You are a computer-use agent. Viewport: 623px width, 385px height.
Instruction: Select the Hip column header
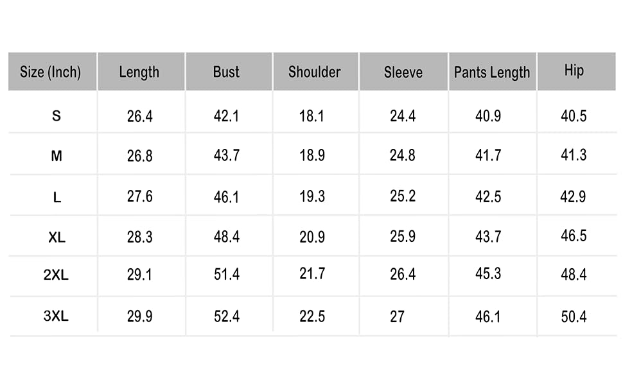[x=574, y=71]
